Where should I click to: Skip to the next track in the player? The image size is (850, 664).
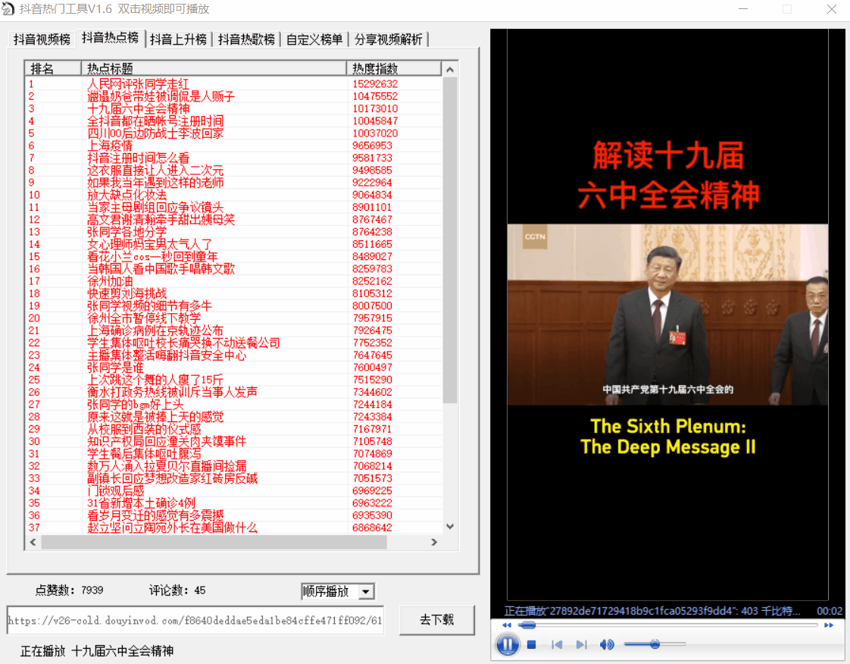(581, 644)
